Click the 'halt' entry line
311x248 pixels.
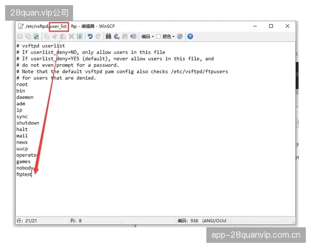click(22, 130)
